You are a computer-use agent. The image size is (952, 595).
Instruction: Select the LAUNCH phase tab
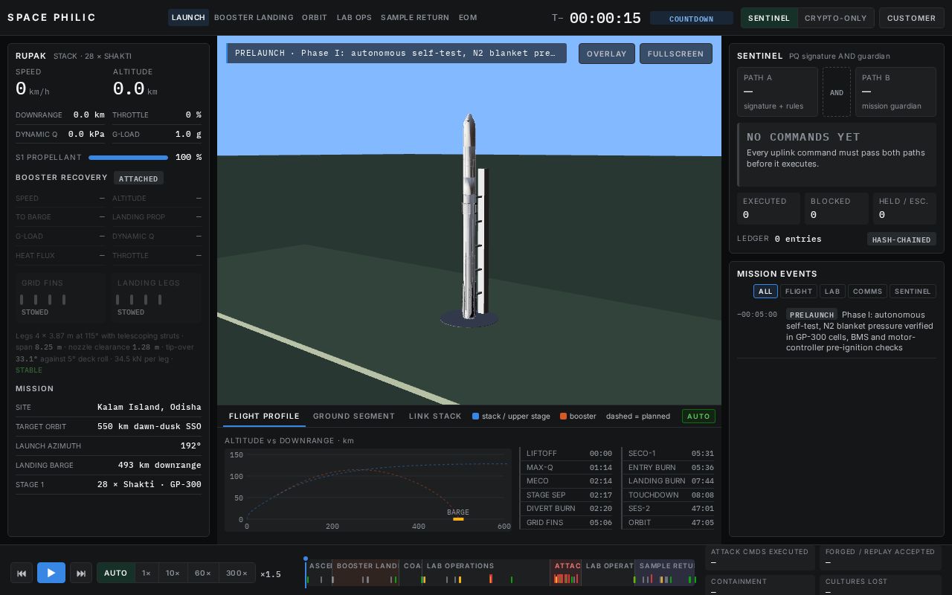188,17
